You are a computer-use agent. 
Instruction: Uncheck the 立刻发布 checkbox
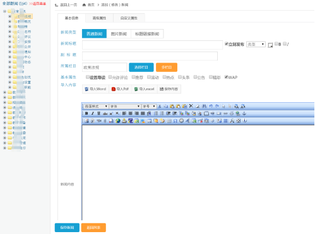click(x=227, y=44)
